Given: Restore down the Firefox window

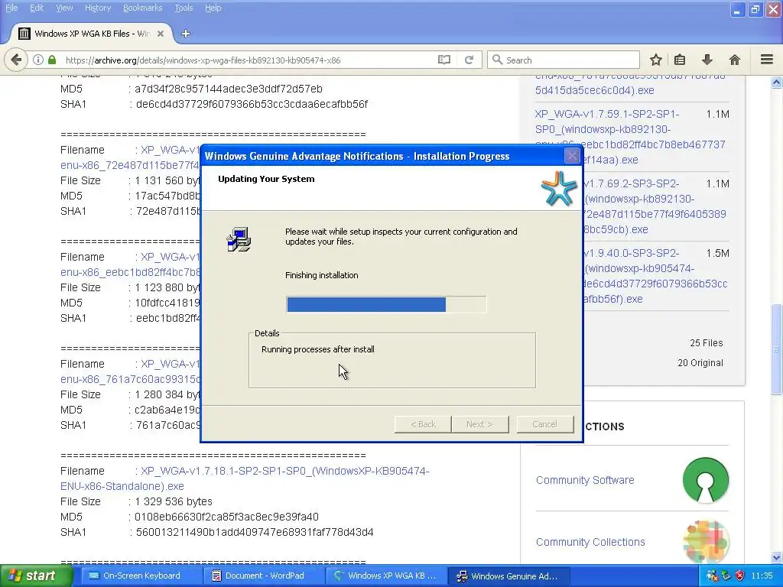Looking at the screenshot, I should [x=755, y=9].
